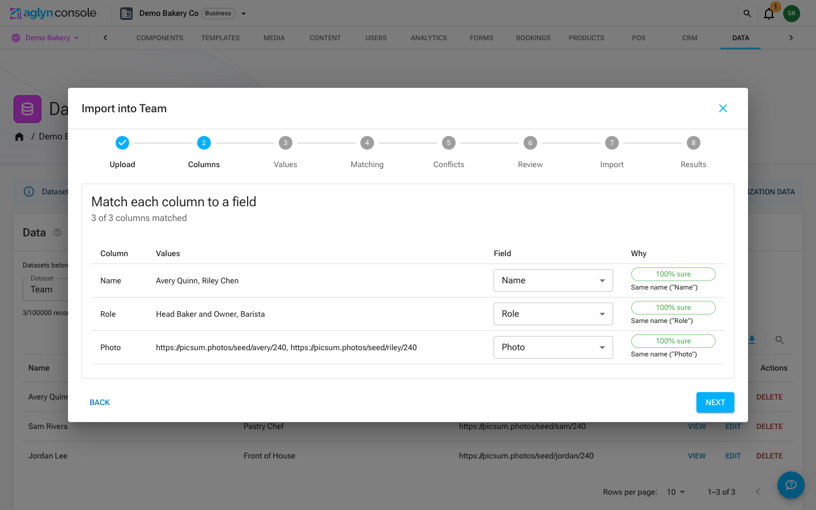The height and width of the screenshot is (510, 816).
Task: Click the BACK button
Action: (x=100, y=402)
